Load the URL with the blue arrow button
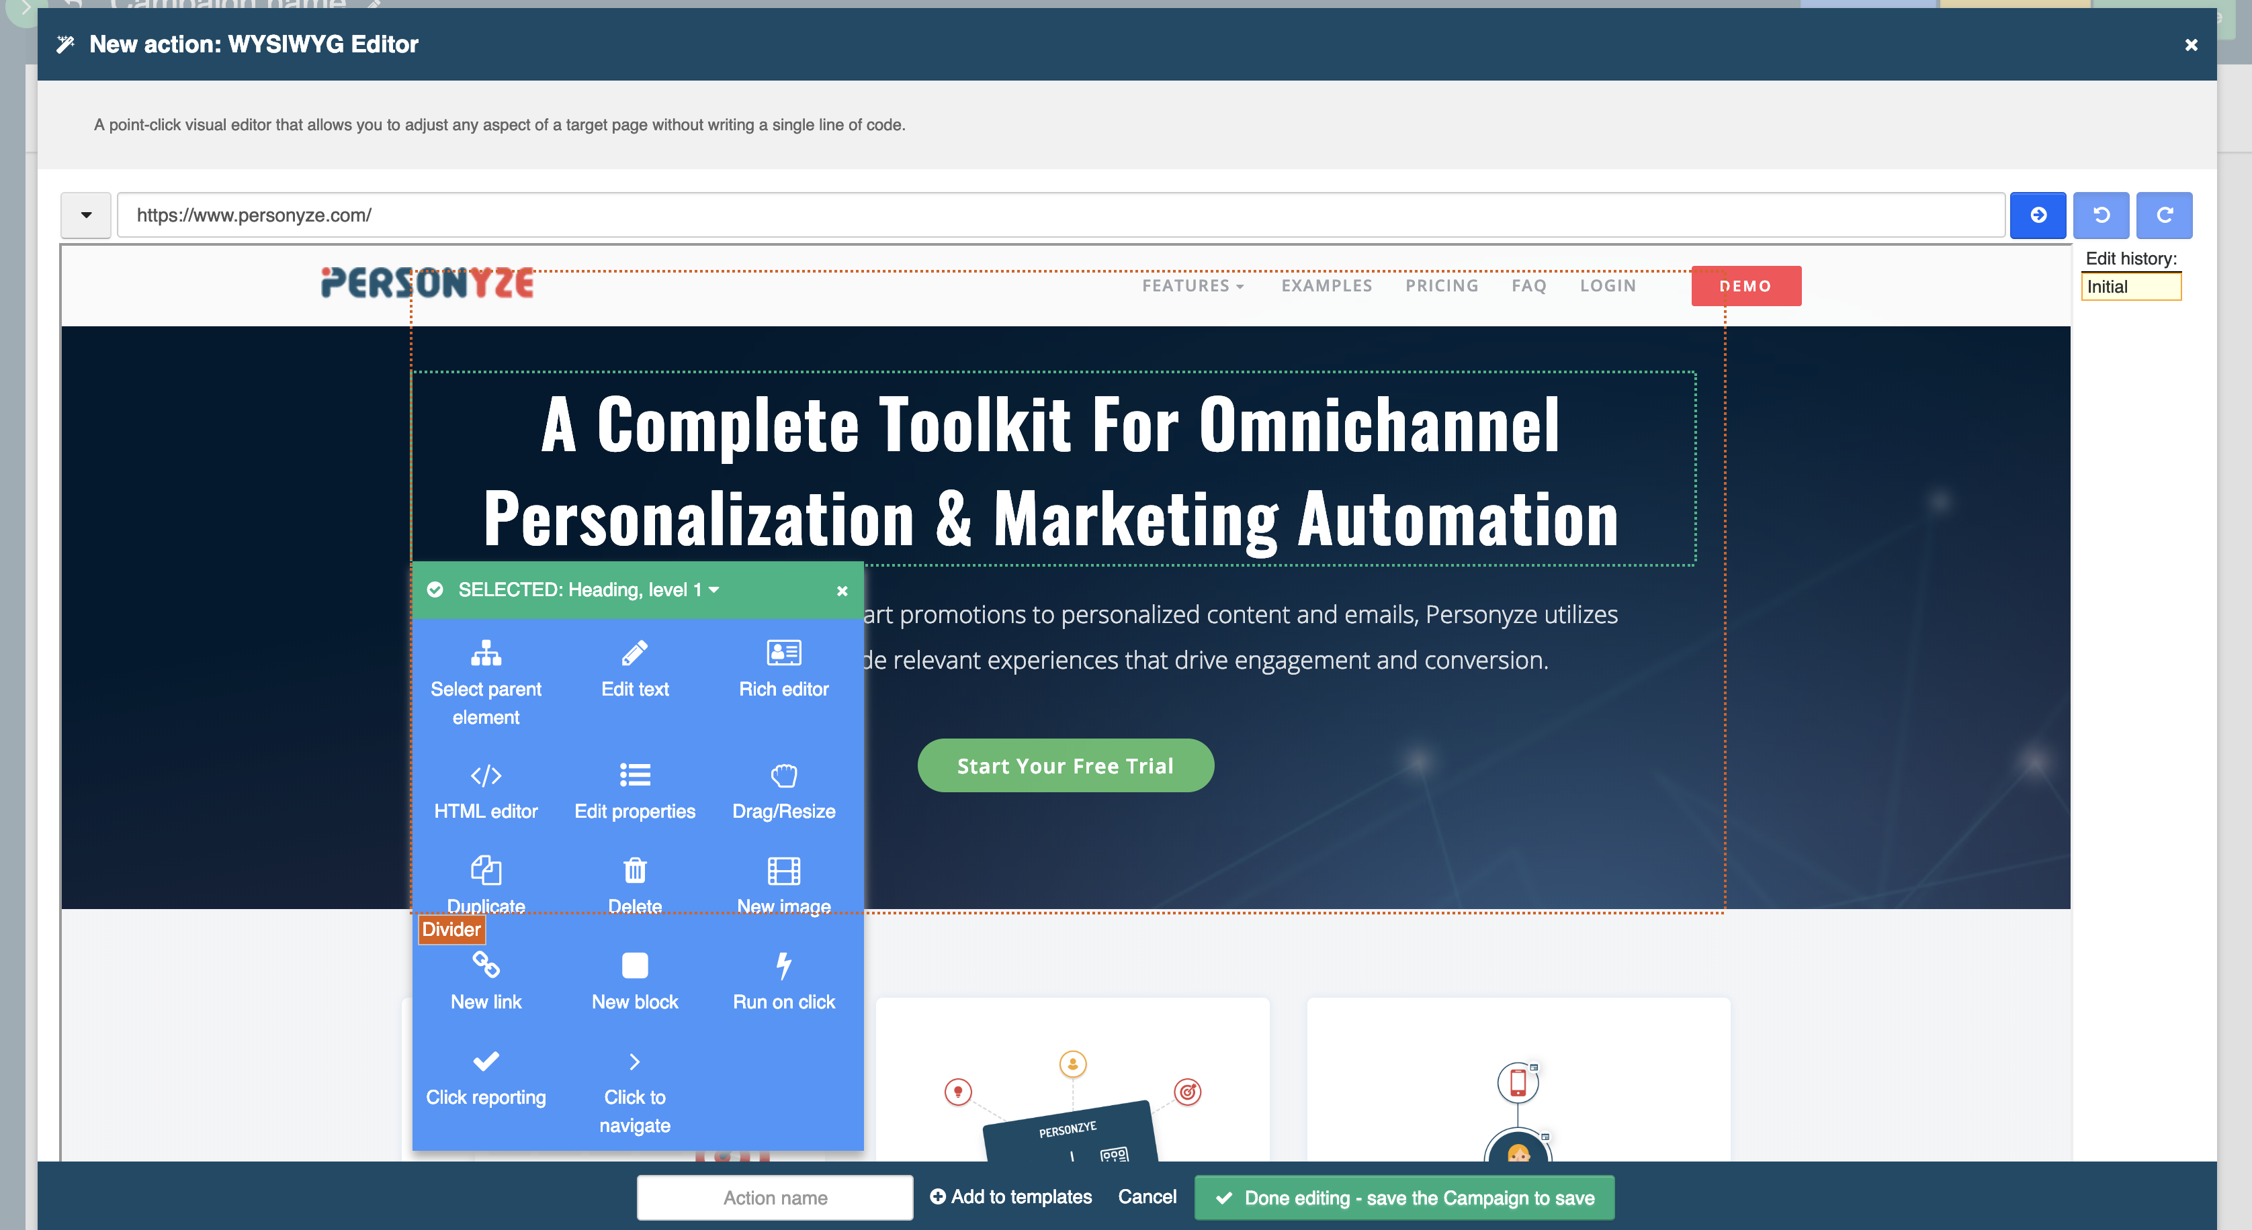Image resolution: width=2252 pixels, height=1230 pixels. 2038,215
